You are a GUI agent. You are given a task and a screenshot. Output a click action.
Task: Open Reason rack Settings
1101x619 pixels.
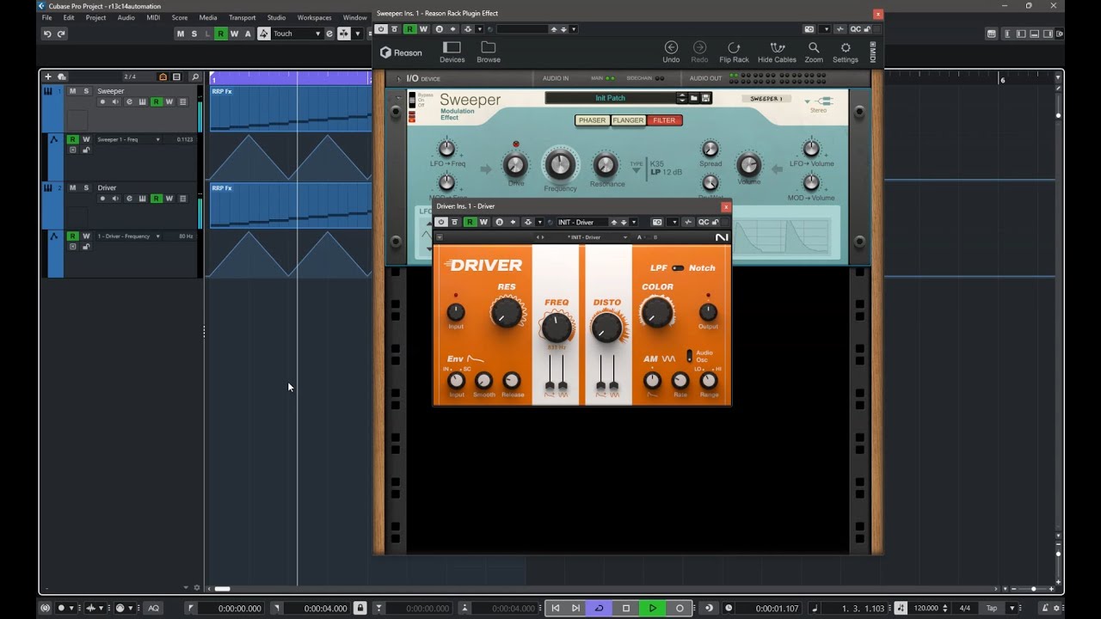point(846,52)
